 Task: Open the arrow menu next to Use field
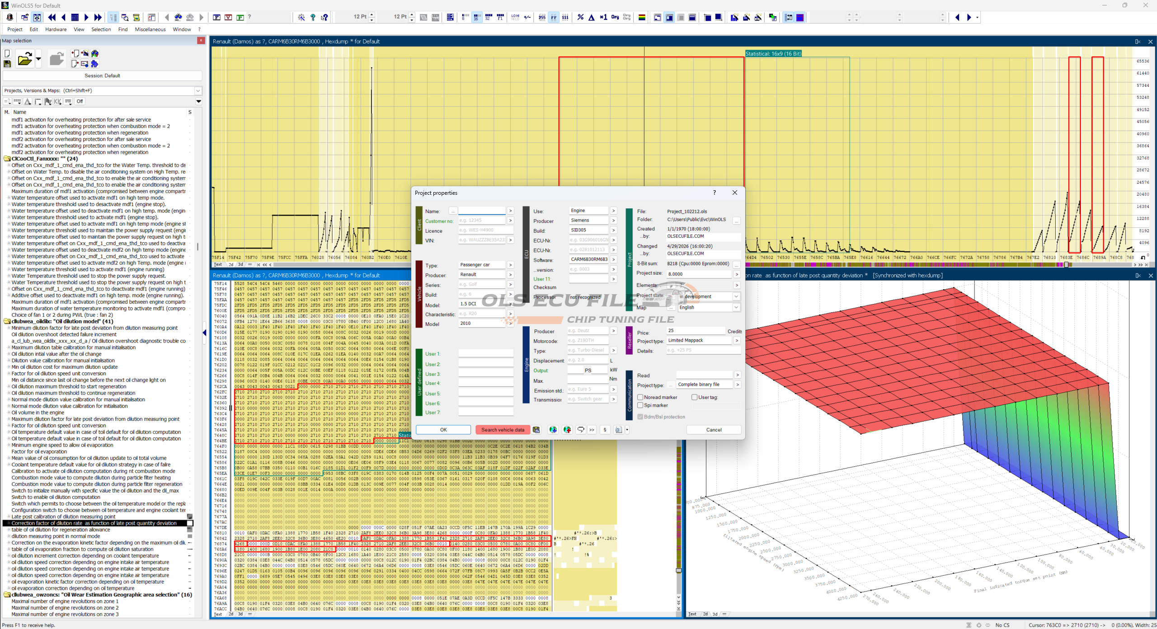point(614,211)
